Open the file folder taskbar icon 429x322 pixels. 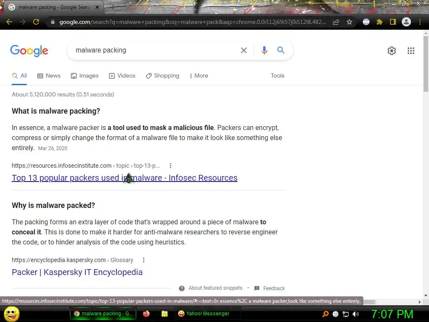(x=164, y=314)
